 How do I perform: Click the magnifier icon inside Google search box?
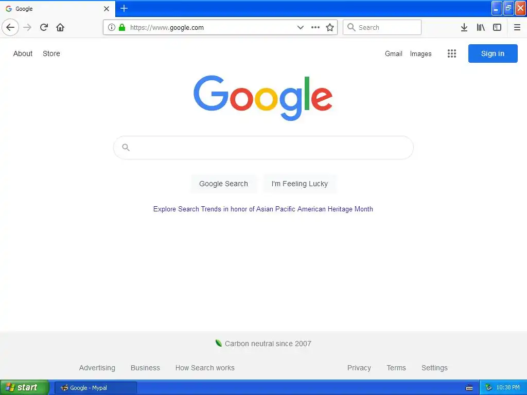pyautogui.click(x=126, y=148)
